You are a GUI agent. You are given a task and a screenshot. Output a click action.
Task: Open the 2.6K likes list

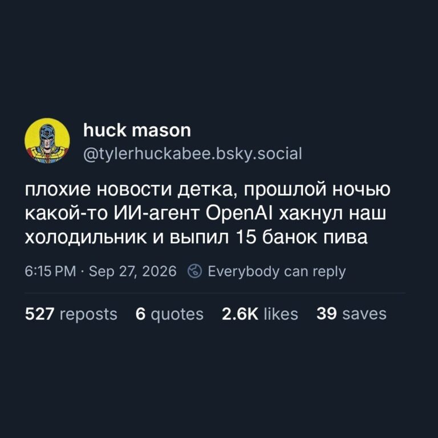pos(260,314)
